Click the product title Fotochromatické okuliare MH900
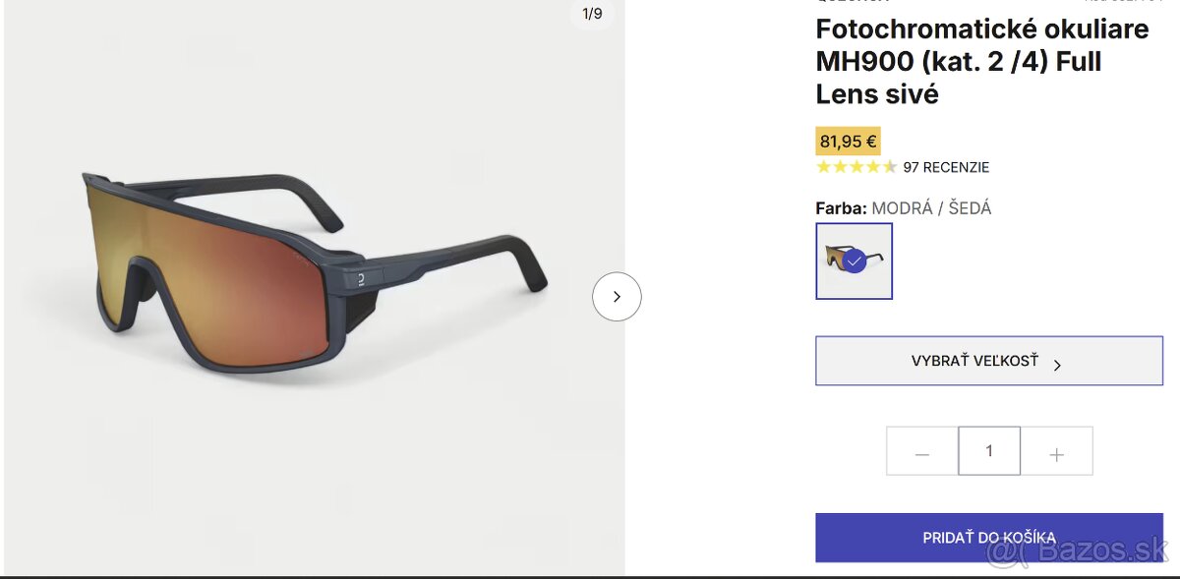 click(981, 61)
